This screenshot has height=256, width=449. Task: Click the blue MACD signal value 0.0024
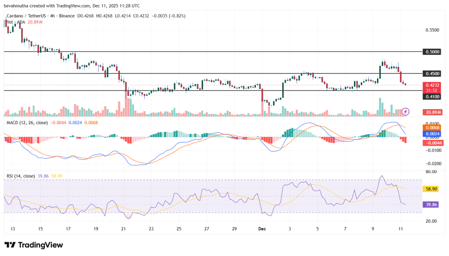[x=431, y=134]
